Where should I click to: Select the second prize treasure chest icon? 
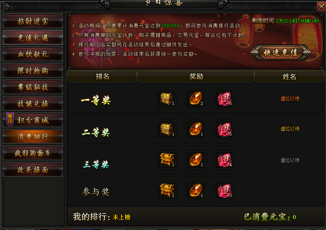[x=167, y=129]
